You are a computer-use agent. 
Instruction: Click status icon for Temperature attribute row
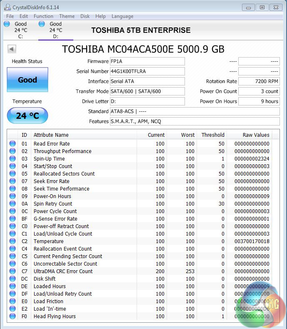click(12, 241)
